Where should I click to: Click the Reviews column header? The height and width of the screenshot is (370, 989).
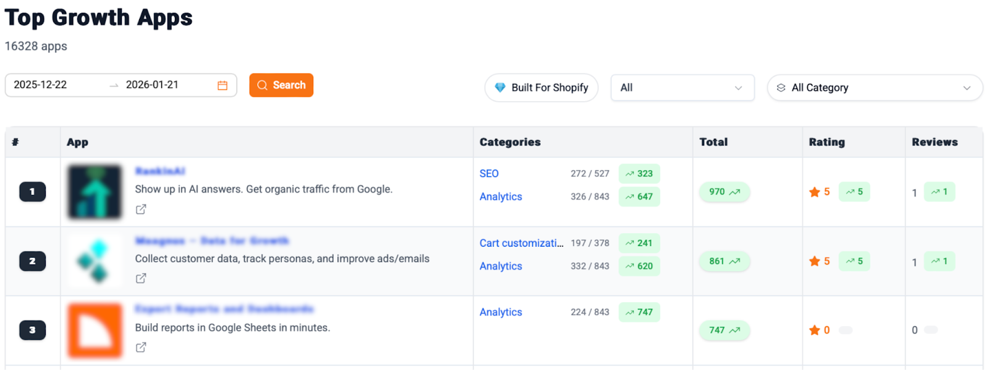934,142
